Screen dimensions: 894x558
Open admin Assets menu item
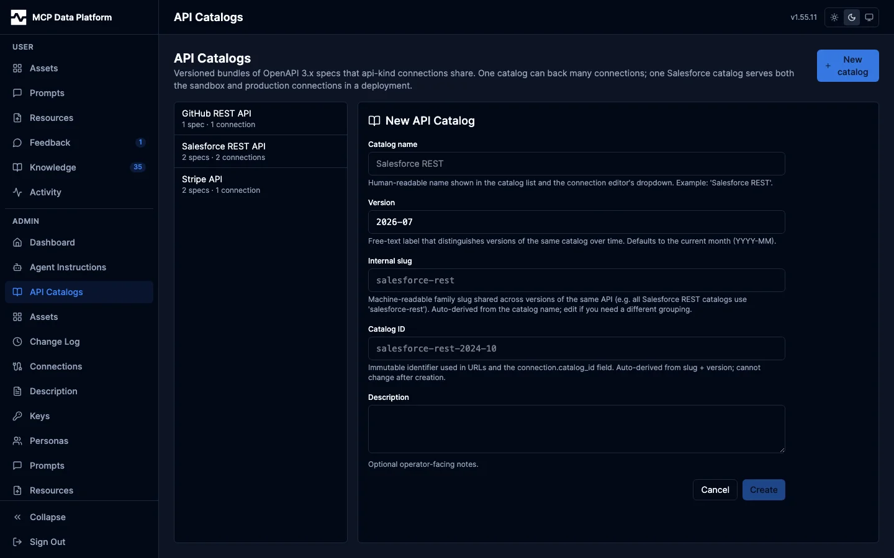click(x=79, y=317)
